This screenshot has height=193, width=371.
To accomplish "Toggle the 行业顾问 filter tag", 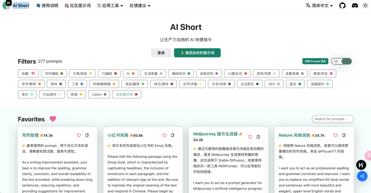I will click(52, 94).
